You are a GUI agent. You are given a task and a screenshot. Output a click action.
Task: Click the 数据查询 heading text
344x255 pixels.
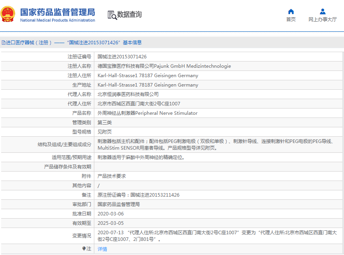(x=130, y=14)
